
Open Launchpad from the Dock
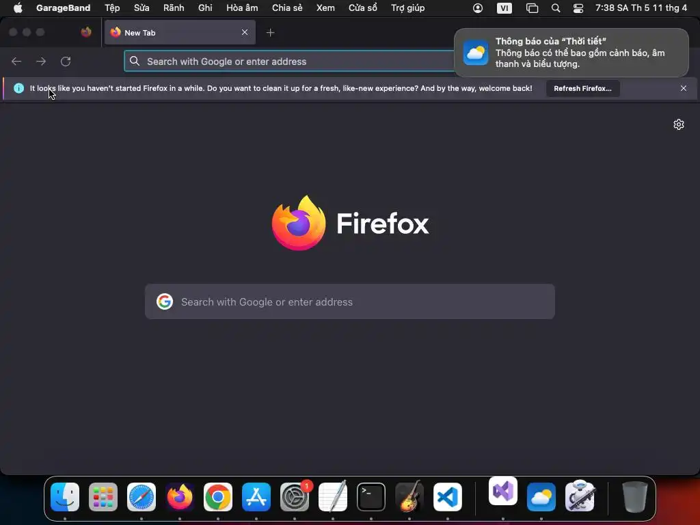coord(103,497)
